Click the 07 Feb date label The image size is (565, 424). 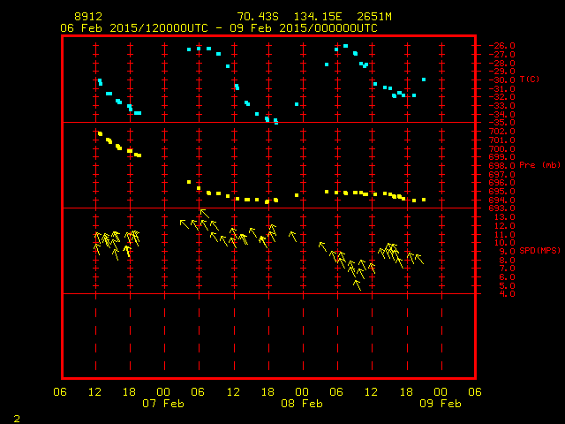pos(163,403)
